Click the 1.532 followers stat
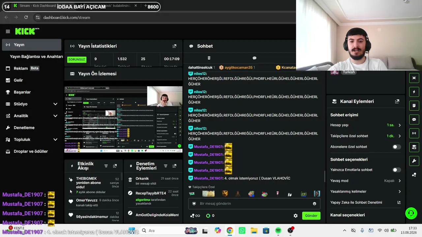This screenshot has width=422, height=237. coord(122,59)
